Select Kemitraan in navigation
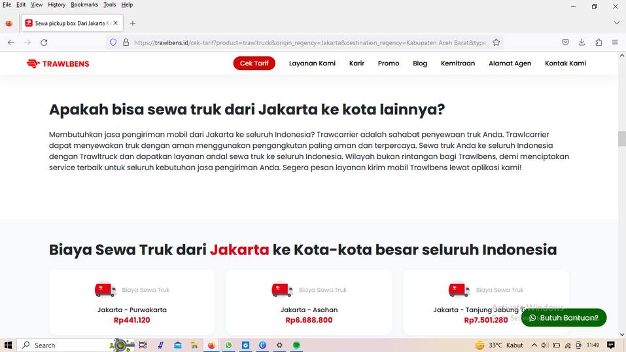 [458, 63]
